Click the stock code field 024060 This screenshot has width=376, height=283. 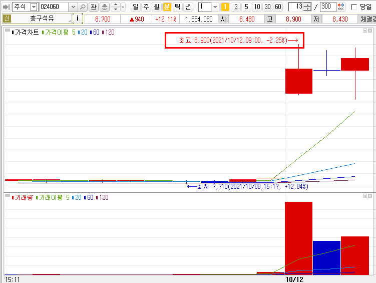[x=54, y=7]
